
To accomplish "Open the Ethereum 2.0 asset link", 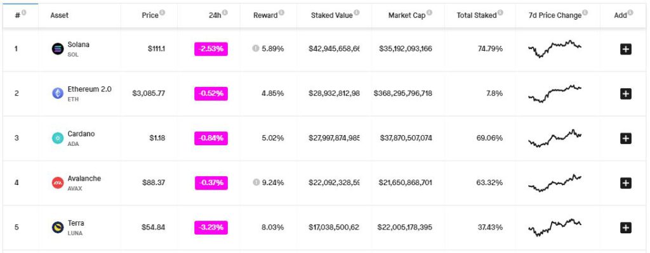I will [x=90, y=89].
